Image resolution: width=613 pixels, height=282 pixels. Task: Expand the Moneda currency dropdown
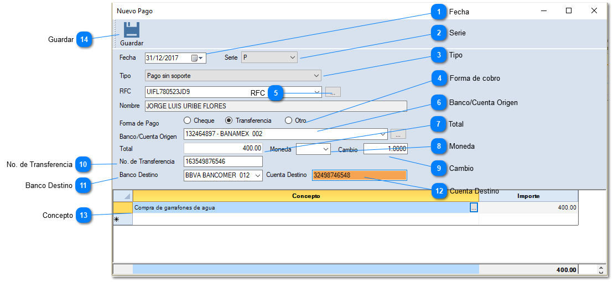click(x=325, y=149)
